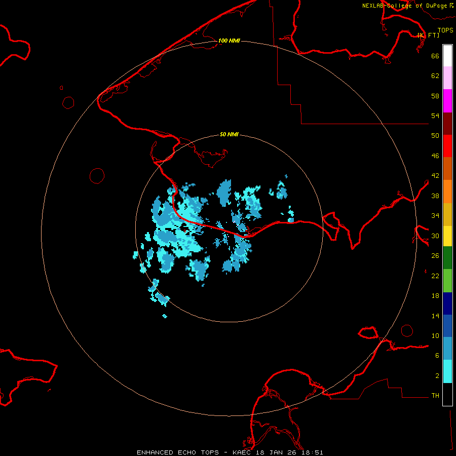The width and height of the screenshot is (456, 456).
Task: Click the black TH threshold legend swatch
Action: pyautogui.click(x=447, y=394)
